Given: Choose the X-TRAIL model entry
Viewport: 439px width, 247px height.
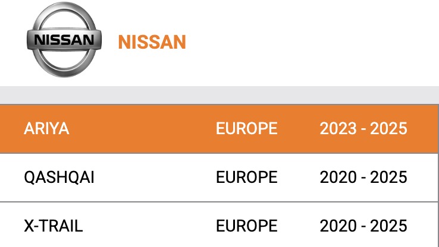Looking at the screenshot, I should tap(54, 226).
